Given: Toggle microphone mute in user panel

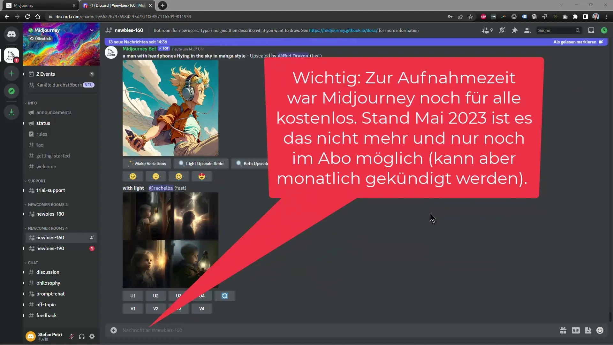Looking at the screenshot, I should [x=72, y=336].
